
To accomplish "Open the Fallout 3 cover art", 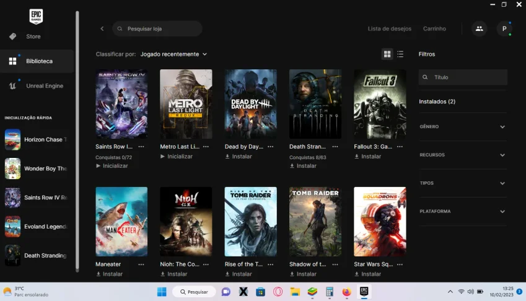I will click(x=380, y=104).
